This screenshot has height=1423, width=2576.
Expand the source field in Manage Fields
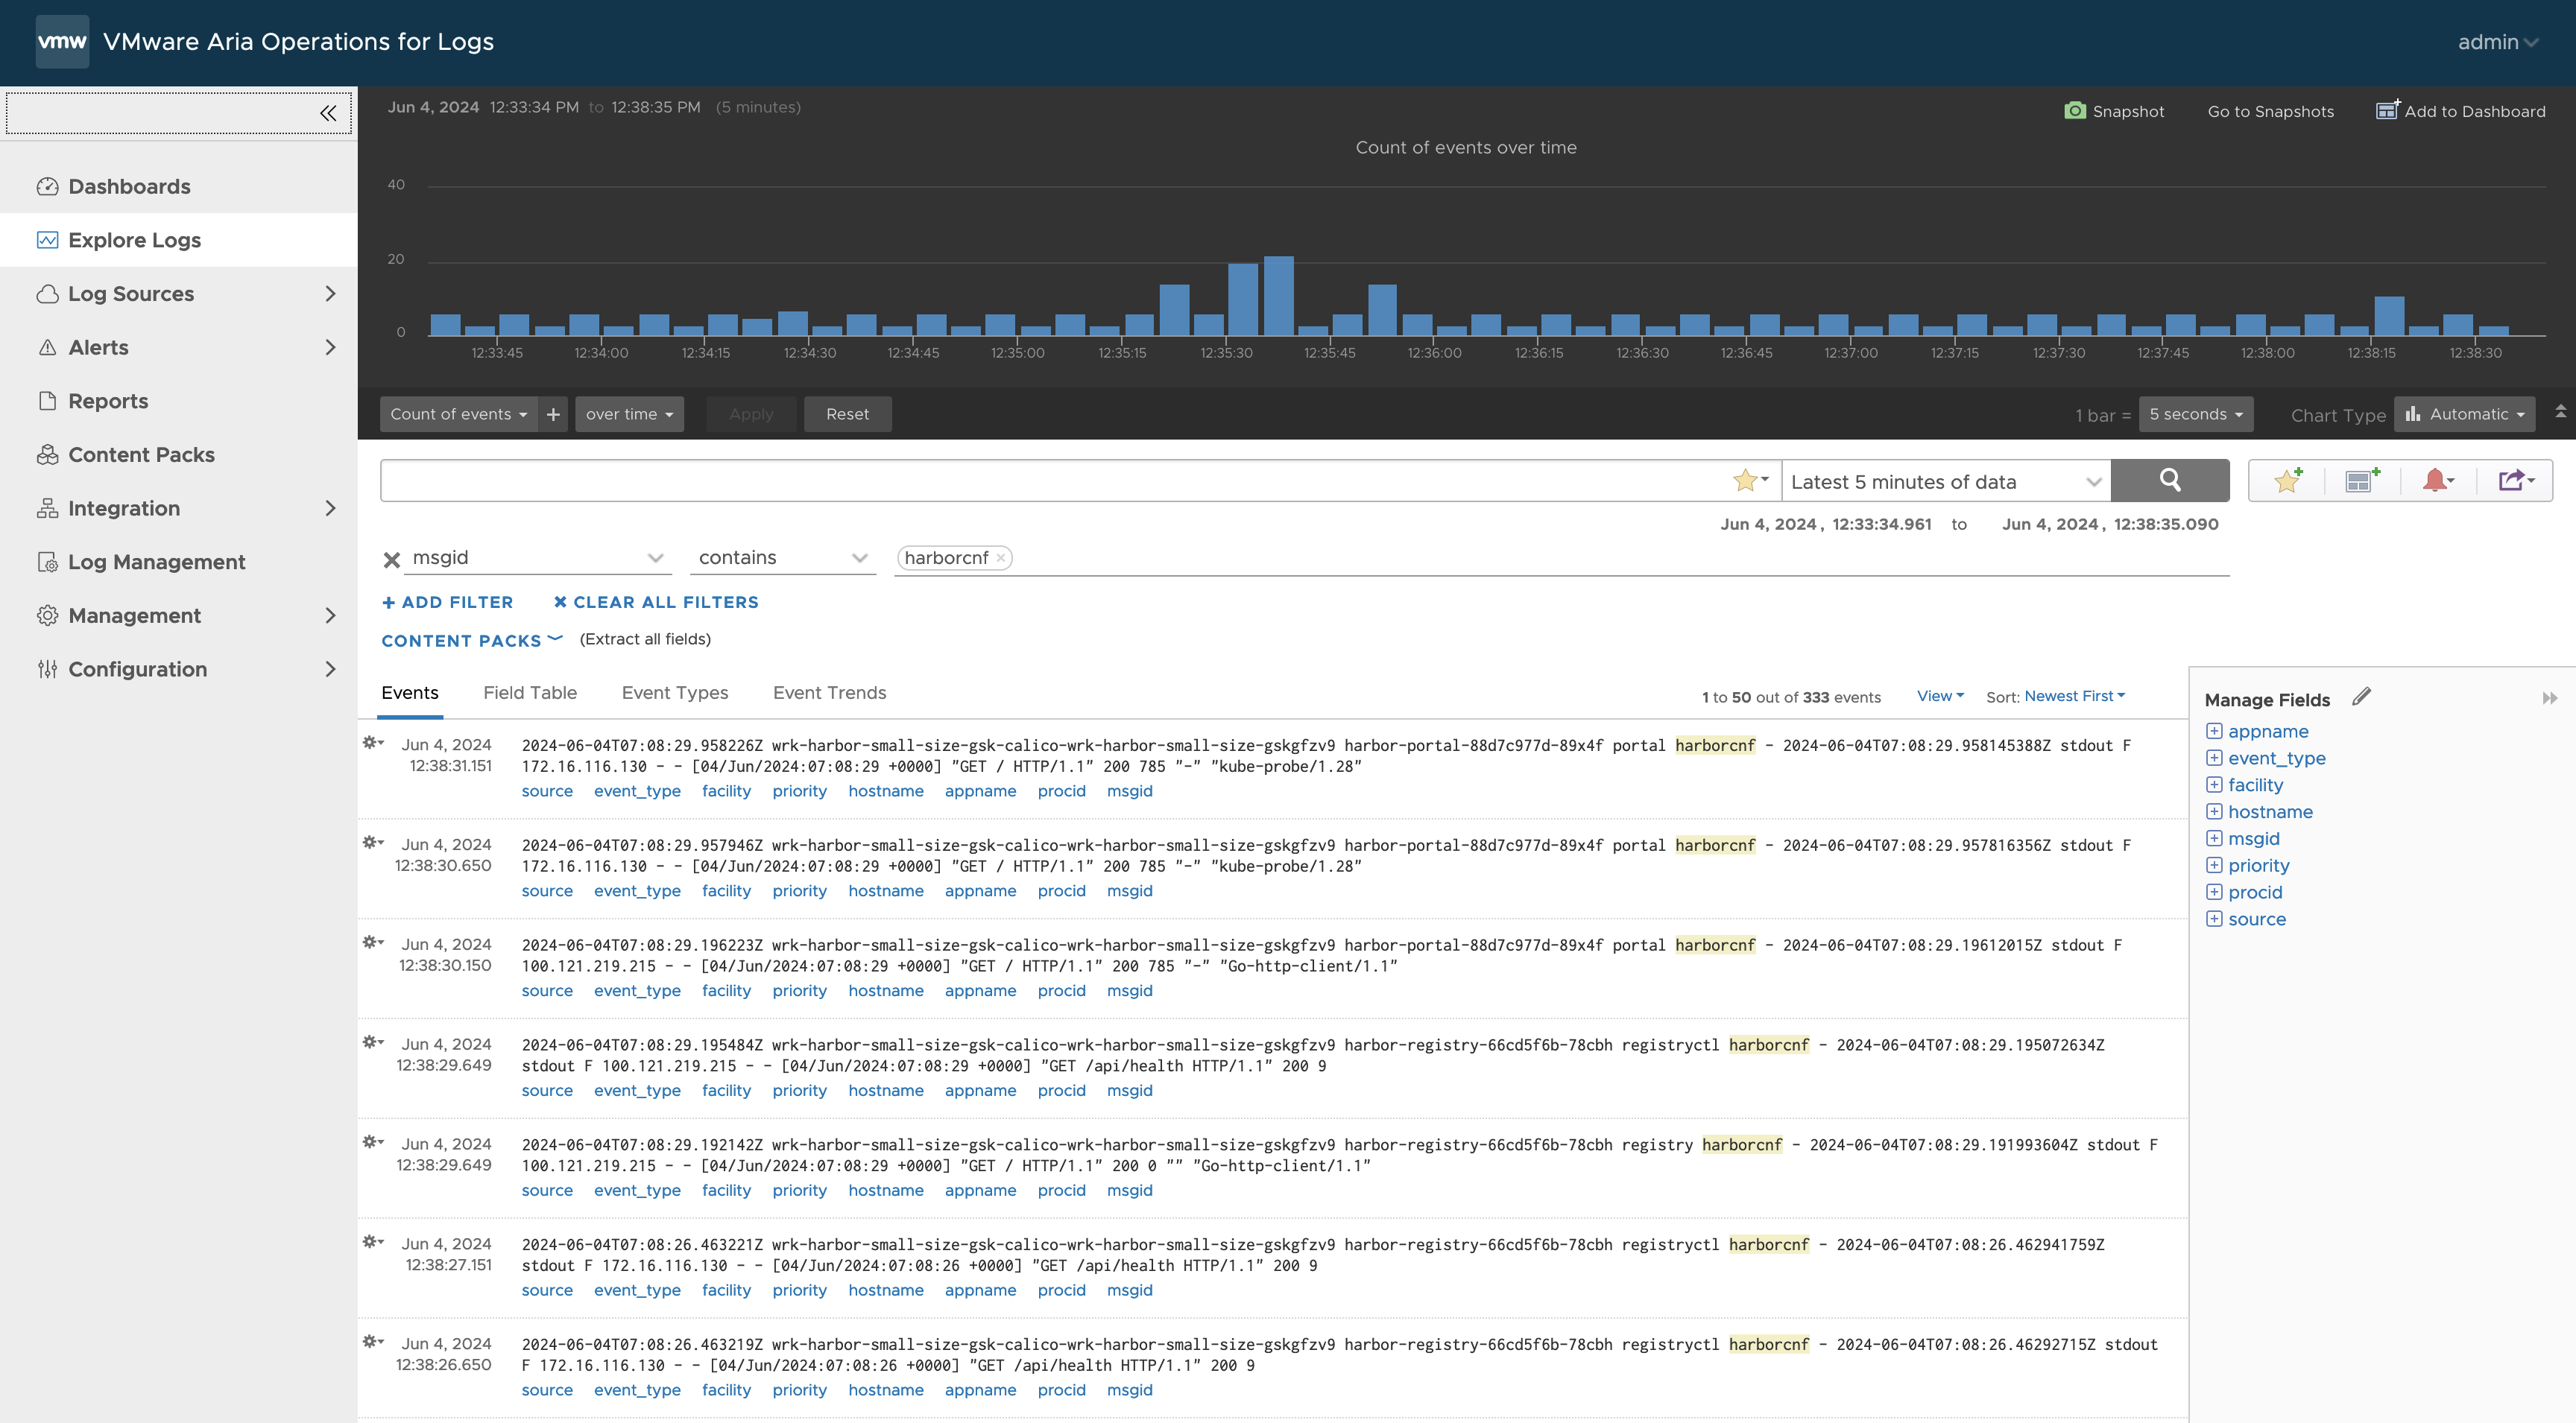pos(2214,919)
